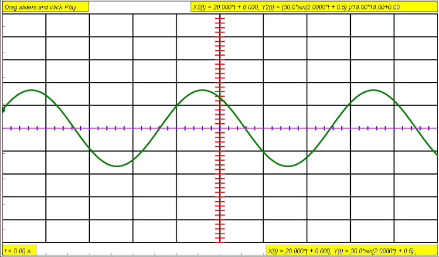This screenshot has width=439, height=257.
Task: Click the leftmost crest of the green wave
Action: 32,90
